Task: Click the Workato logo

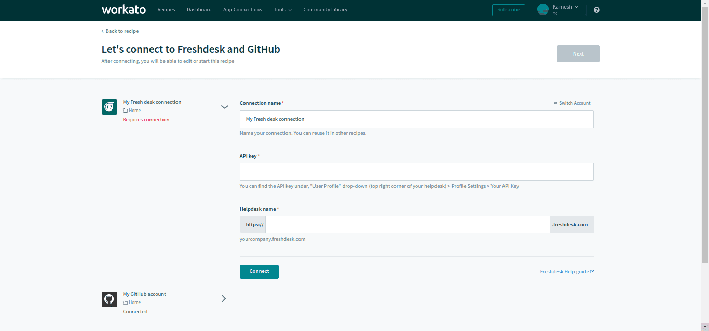Action: 124,9
